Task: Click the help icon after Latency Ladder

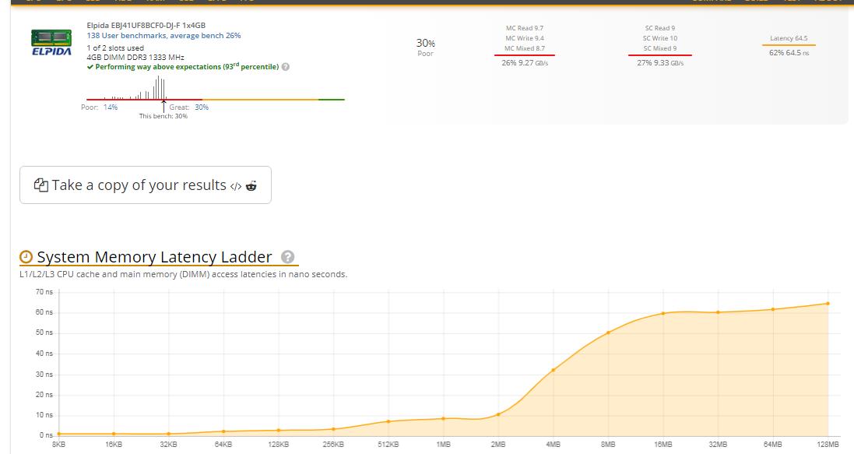Action: [287, 257]
